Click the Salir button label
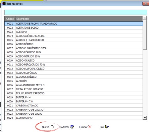 coord(102,127)
